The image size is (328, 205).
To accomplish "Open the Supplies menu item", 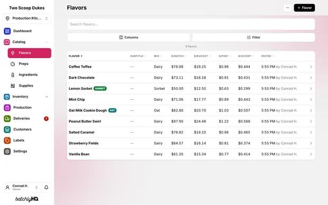I will coord(30,86).
